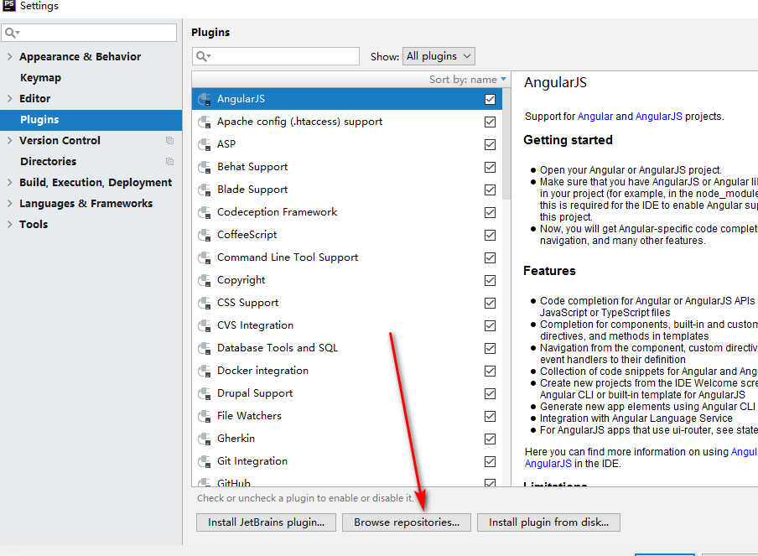This screenshot has width=758, height=556.
Task: Toggle the Copyright plugin checkbox
Action: (491, 280)
